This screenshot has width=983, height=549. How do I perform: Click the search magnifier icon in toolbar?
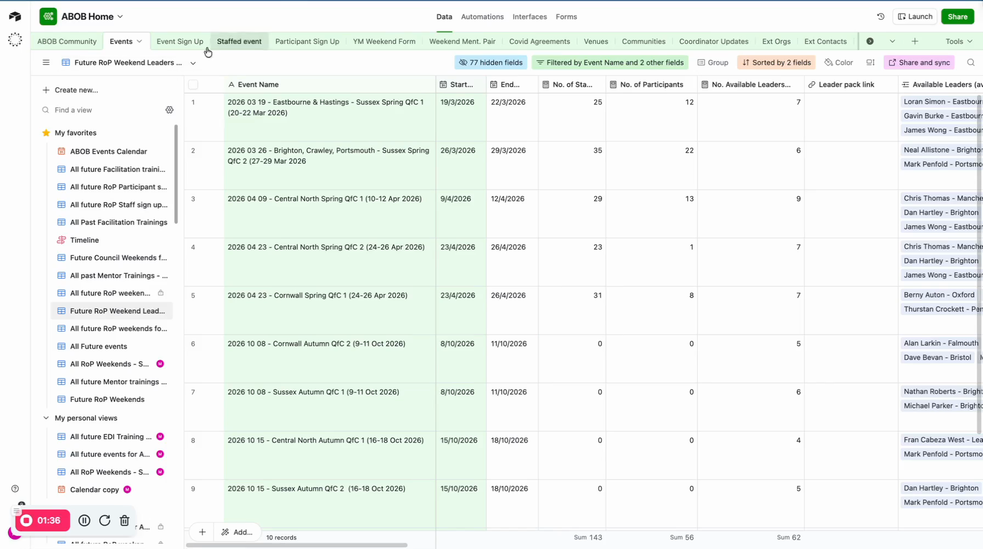tap(970, 63)
